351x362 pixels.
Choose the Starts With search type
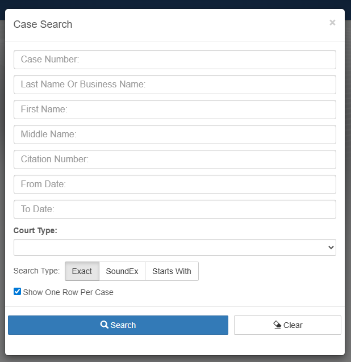(x=172, y=271)
